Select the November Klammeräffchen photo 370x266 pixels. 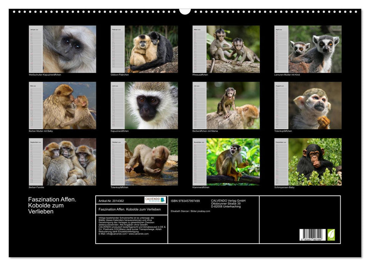(x=233, y=161)
